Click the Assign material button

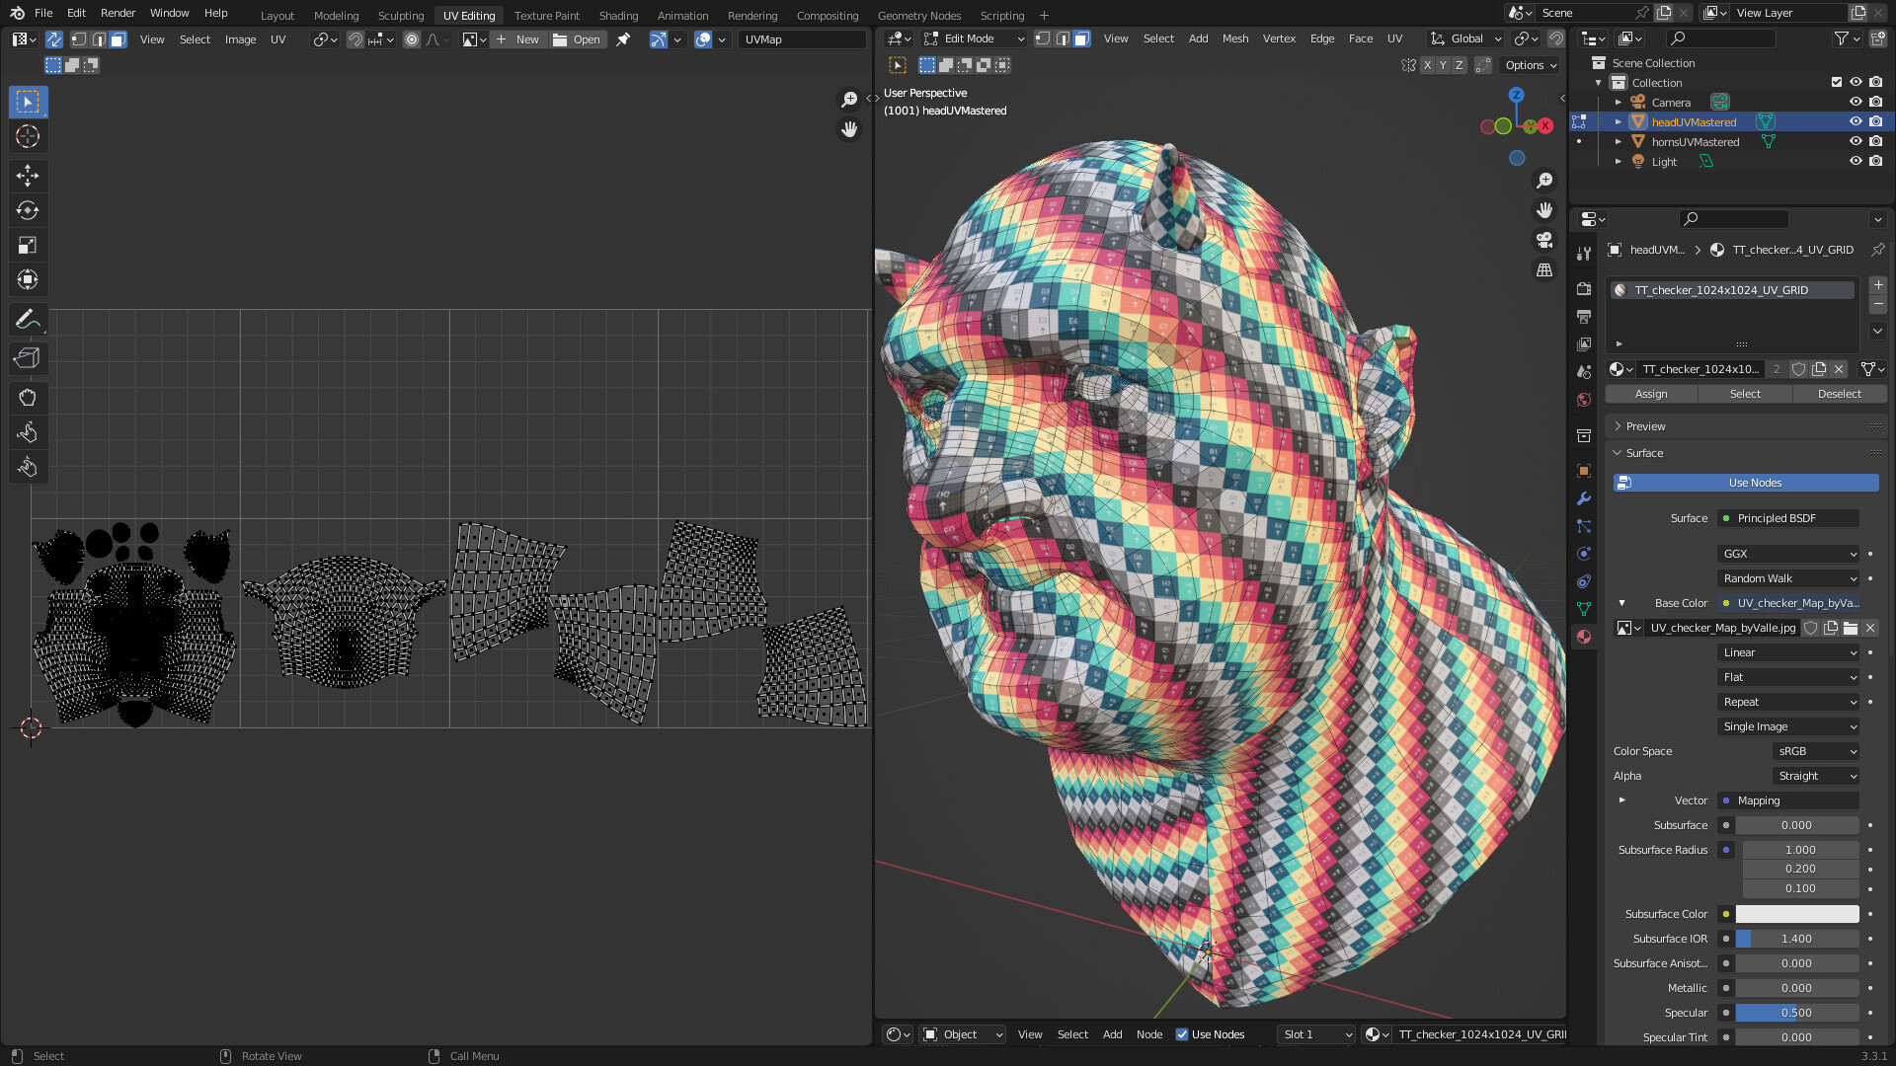1651,394
